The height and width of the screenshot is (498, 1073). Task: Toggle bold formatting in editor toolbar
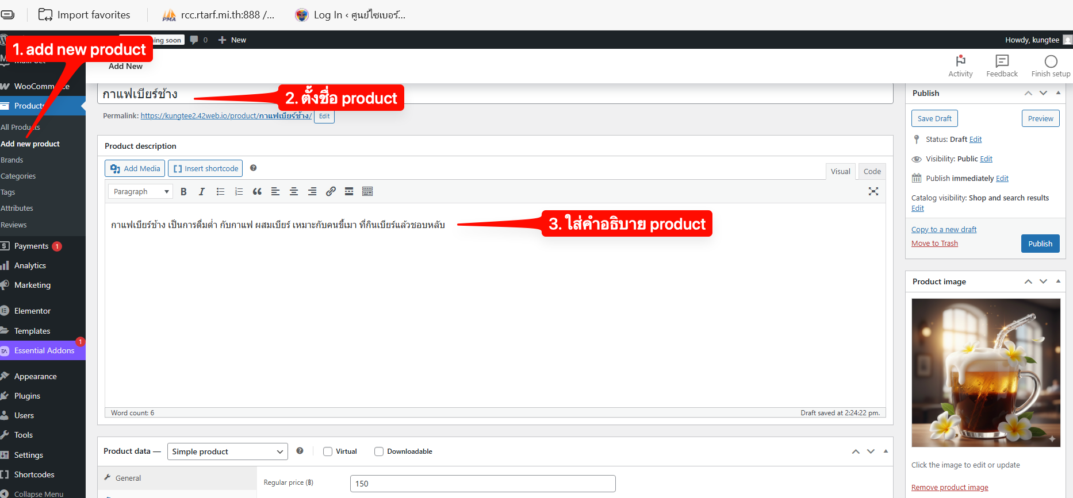point(183,192)
